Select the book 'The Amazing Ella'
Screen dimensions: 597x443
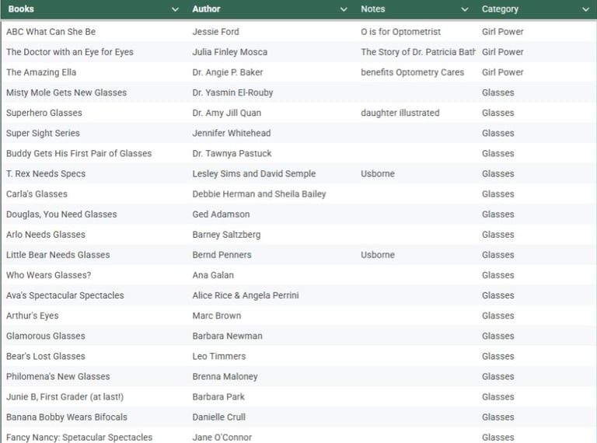click(x=41, y=72)
